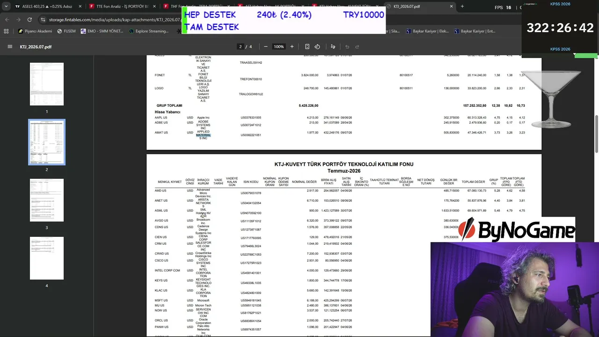The height and width of the screenshot is (337, 599).
Task: Click the LOGO row label
Action: 159,88
